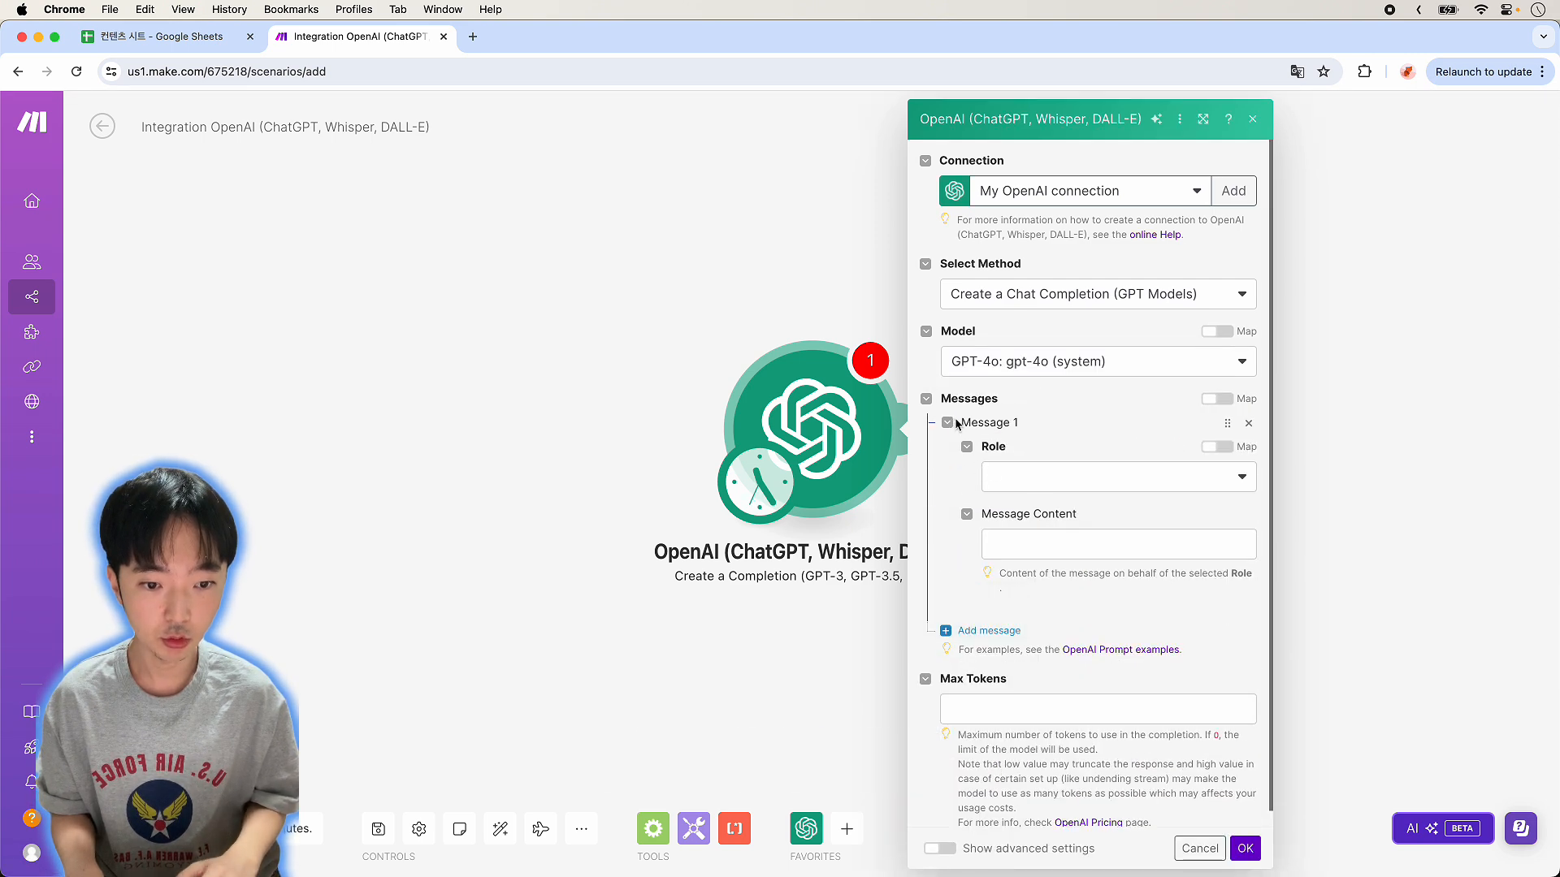Click the clock trigger on OpenAI module
1560x877 pixels.
[x=759, y=482]
